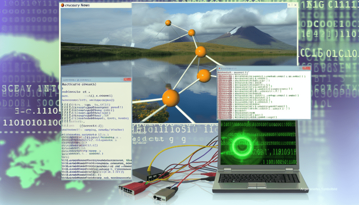This screenshot has width=359, height=205.
Task: Close the left code editor window
Action: (128, 79)
